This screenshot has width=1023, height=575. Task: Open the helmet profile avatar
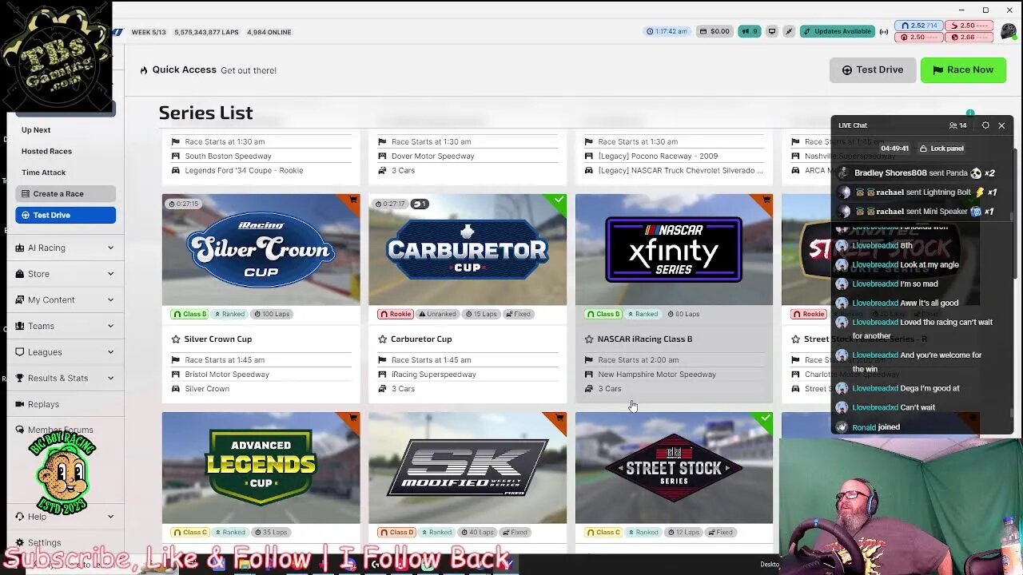point(1008,30)
